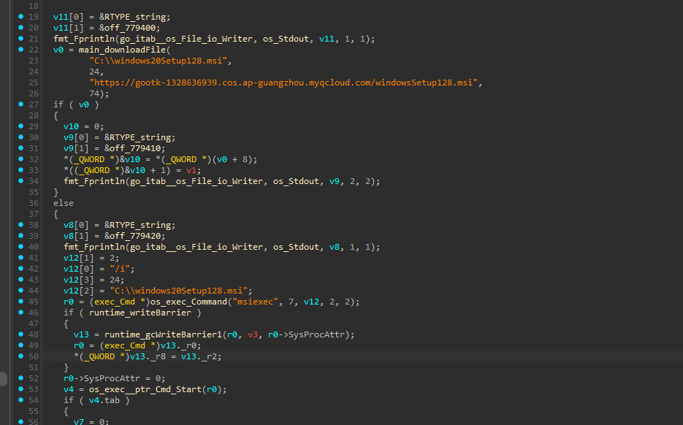Click &RTYPE_string on line 19

coord(132,17)
